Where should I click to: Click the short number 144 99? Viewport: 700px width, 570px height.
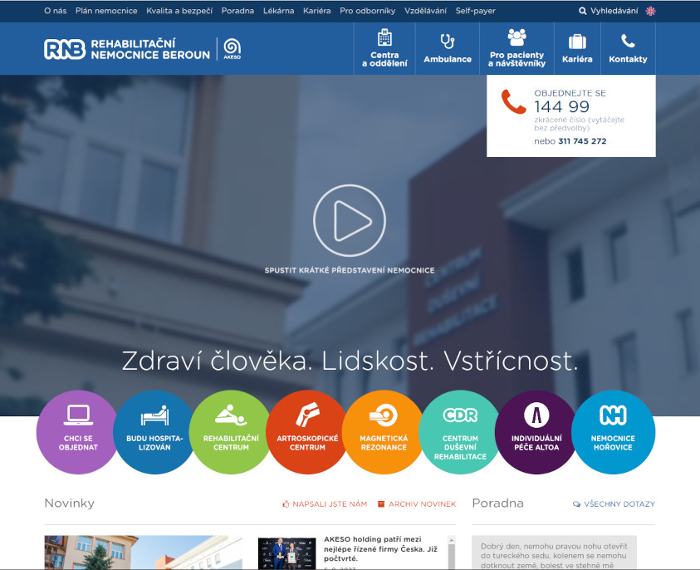(561, 106)
